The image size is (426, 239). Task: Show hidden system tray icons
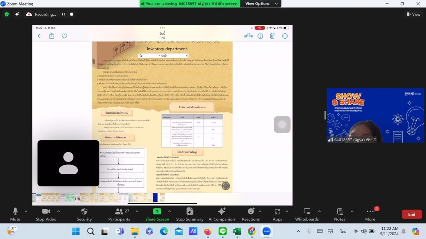(x=299, y=231)
